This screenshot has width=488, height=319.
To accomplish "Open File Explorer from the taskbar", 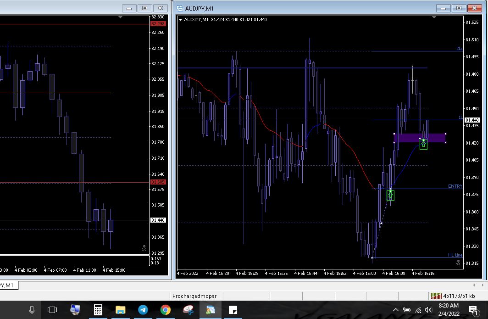I will pos(120,310).
